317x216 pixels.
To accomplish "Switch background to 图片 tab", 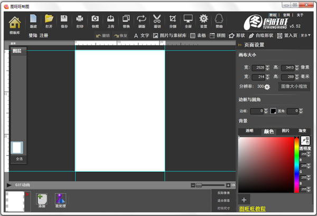I will (x=285, y=131).
